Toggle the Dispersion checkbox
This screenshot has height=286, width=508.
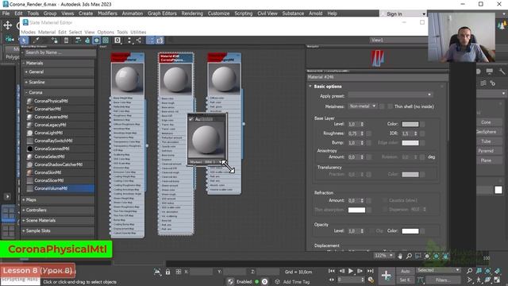click(384, 210)
